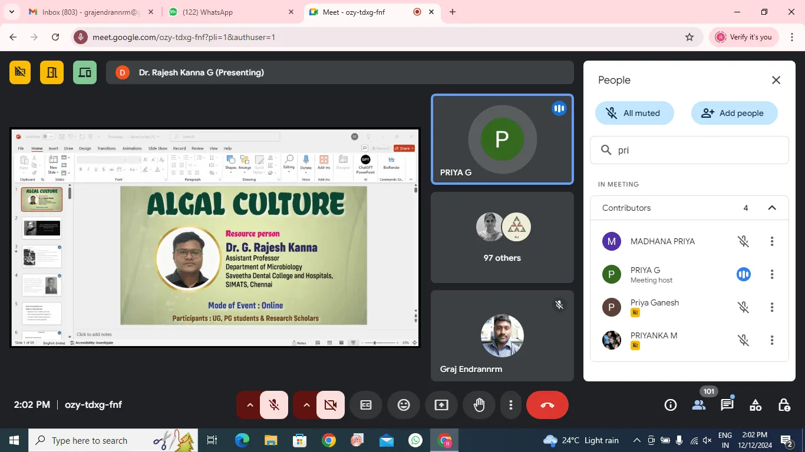Open a new browser tab
The height and width of the screenshot is (452, 805).
tap(453, 12)
